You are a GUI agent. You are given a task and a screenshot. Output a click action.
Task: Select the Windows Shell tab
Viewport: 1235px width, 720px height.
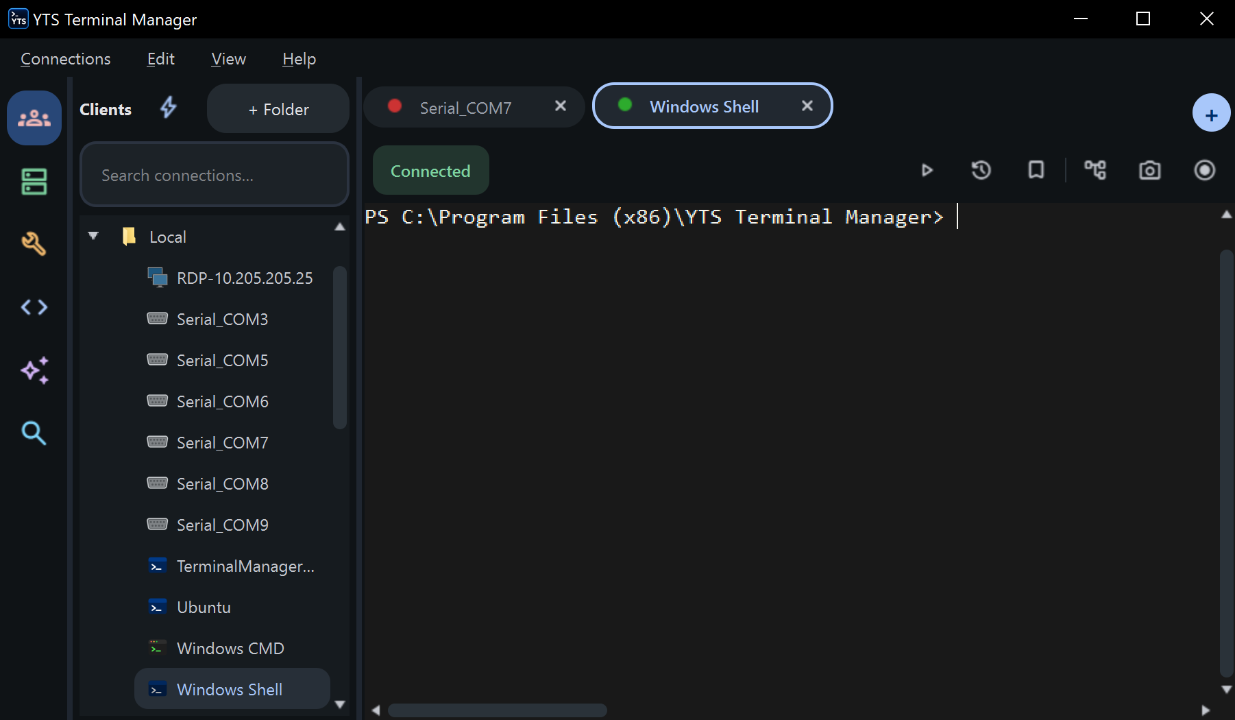(713, 106)
